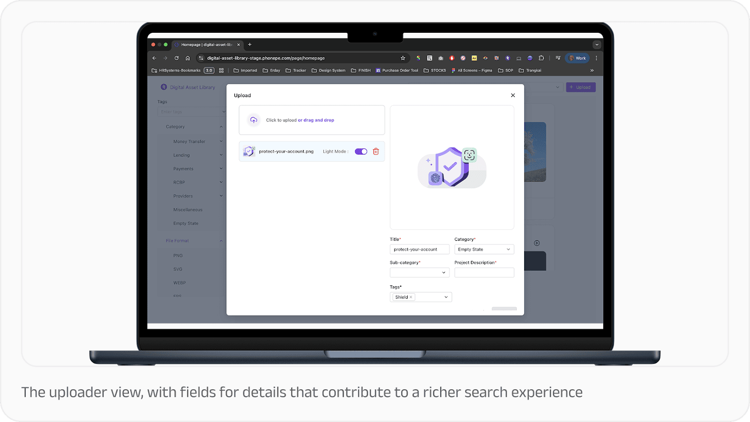Click the shield preview image

452,167
